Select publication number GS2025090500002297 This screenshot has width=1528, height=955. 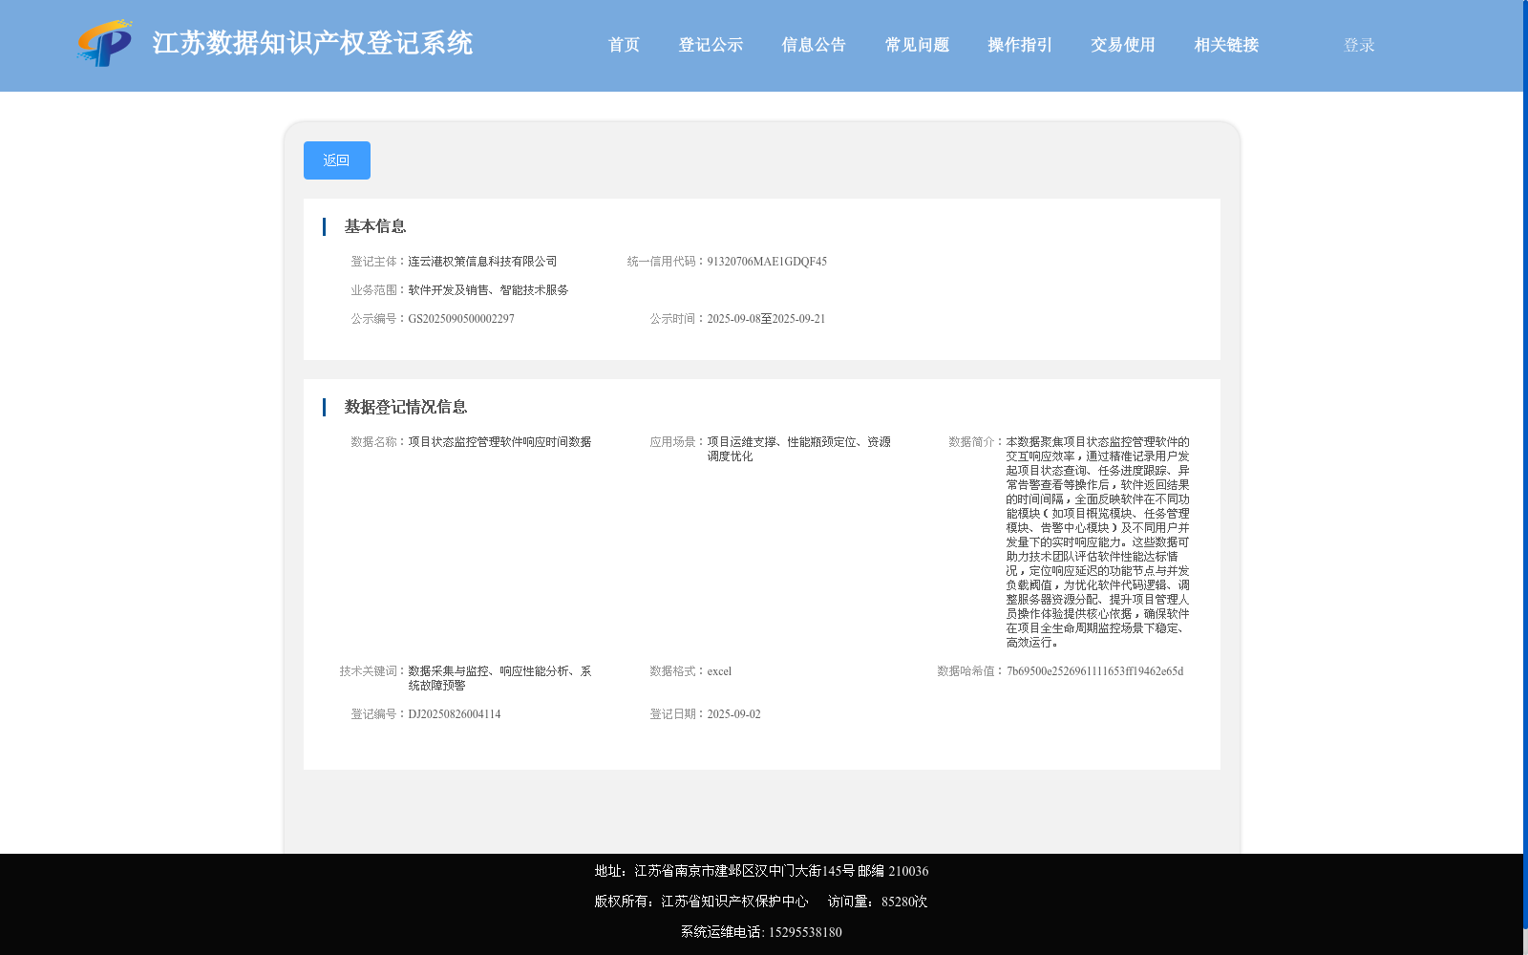point(461,319)
